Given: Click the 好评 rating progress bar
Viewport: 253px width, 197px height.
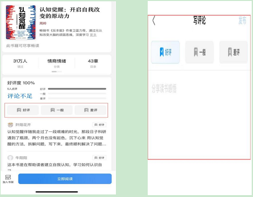Looking at the screenshot, I should point(77,89).
